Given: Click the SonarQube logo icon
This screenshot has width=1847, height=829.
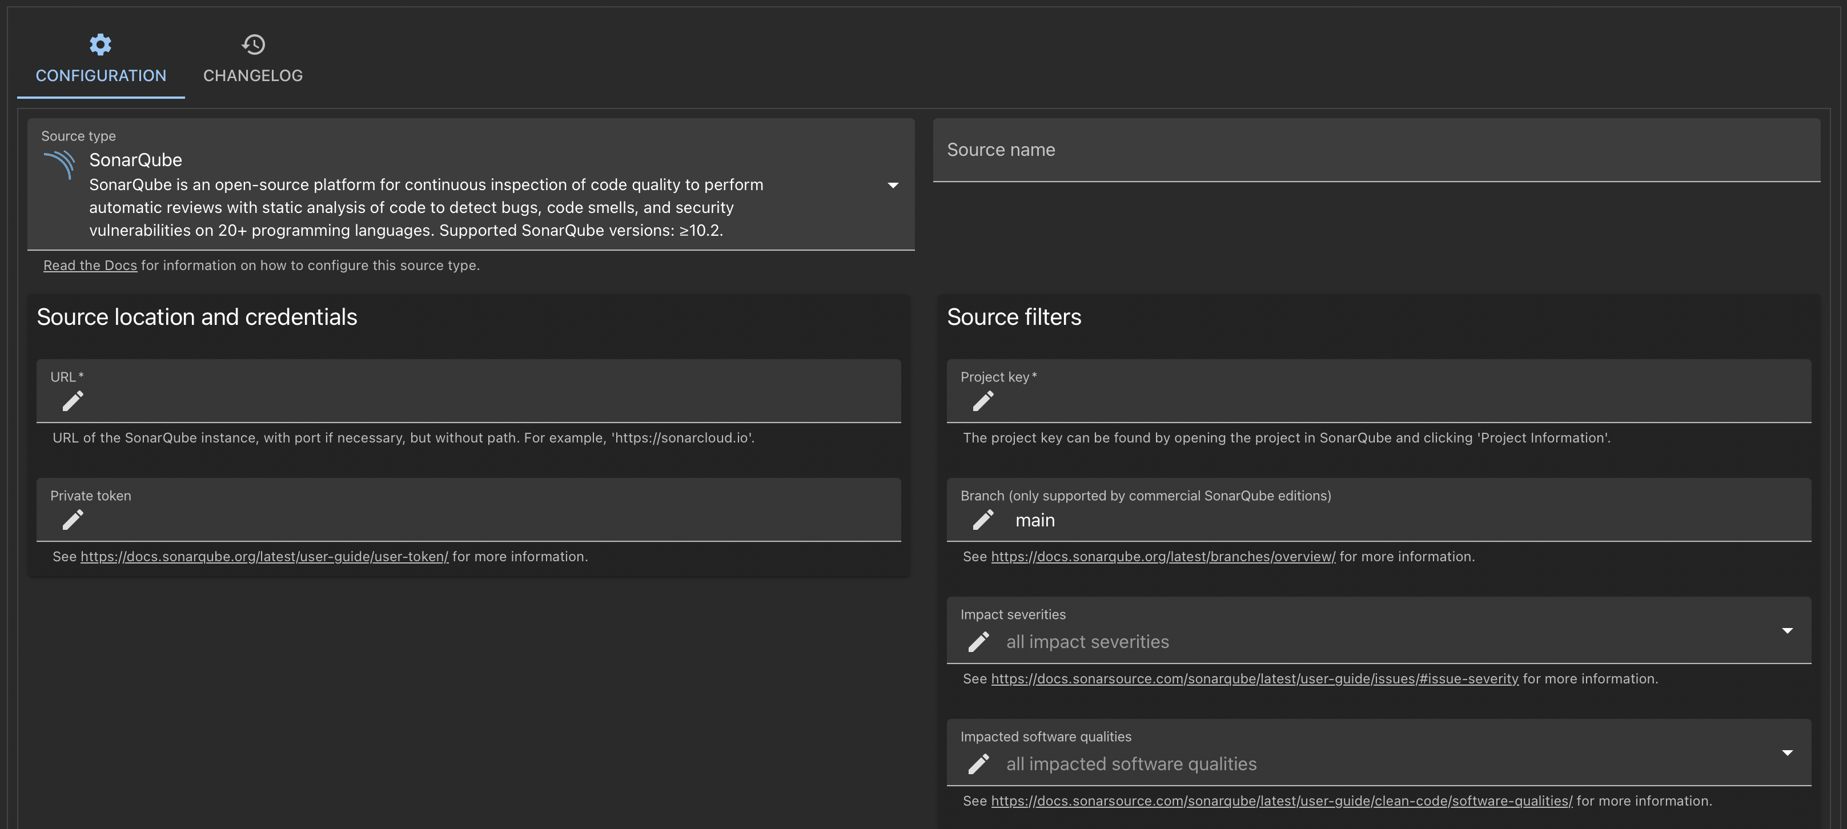Looking at the screenshot, I should (59, 164).
